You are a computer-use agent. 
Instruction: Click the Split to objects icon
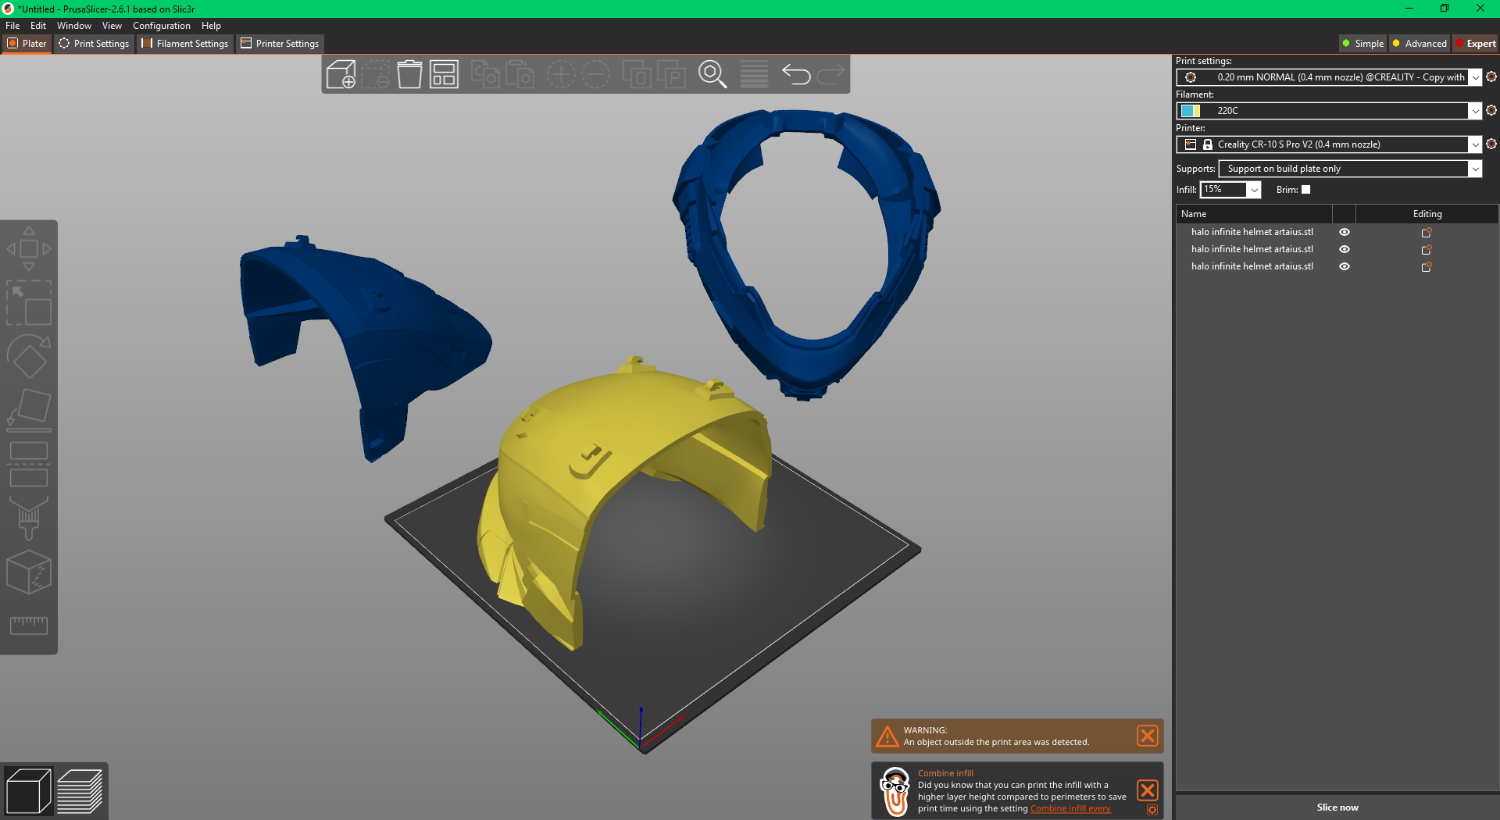click(637, 74)
